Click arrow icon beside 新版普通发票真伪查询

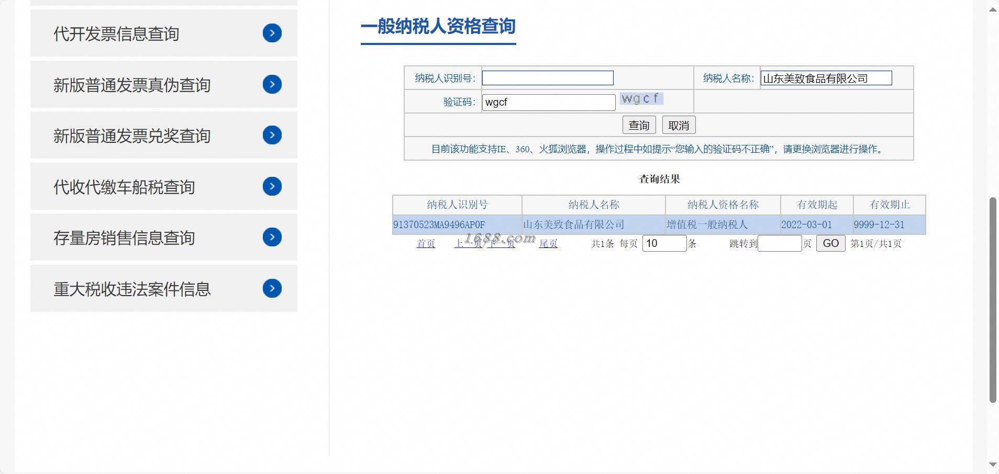point(272,84)
